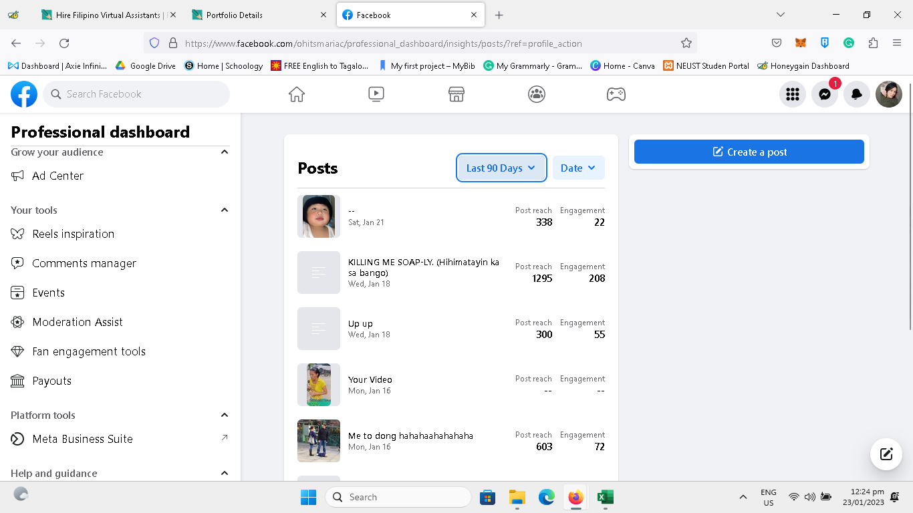Open the notifications bell icon
This screenshot has width=913, height=513.
pyautogui.click(x=857, y=94)
